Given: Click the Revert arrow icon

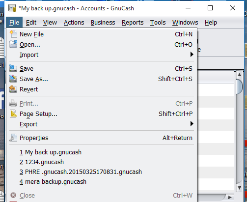Looking at the screenshot, I should pyautogui.click(x=13, y=89).
